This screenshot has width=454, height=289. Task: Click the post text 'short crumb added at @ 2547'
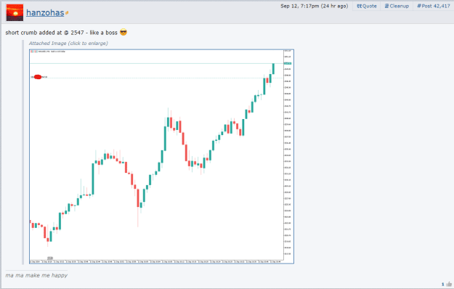point(44,33)
